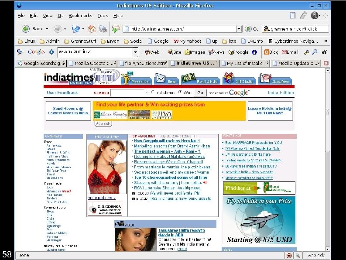Open the Reload button dropdown arrow
This screenshot has width=346, height=260.
pyautogui.click(x=83, y=29)
